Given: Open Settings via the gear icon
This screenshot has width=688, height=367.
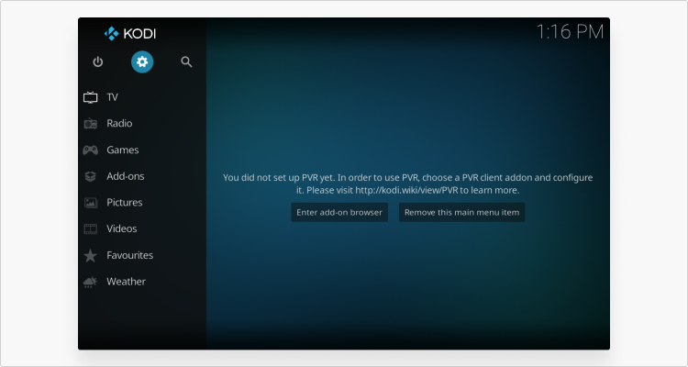Looking at the screenshot, I should [x=142, y=61].
